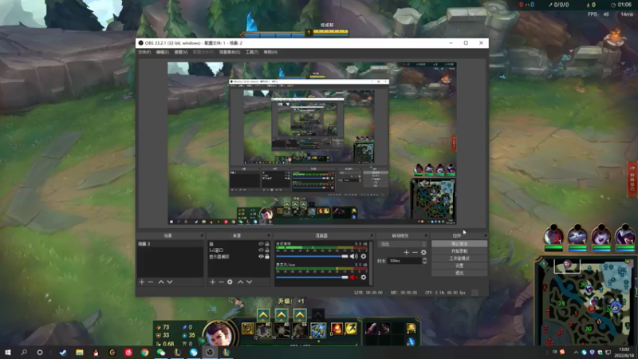This screenshot has width=638, height=359.
Task: Unmute microphone/Aux red speaker icon
Action: pyautogui.click(x=353, y=277)
